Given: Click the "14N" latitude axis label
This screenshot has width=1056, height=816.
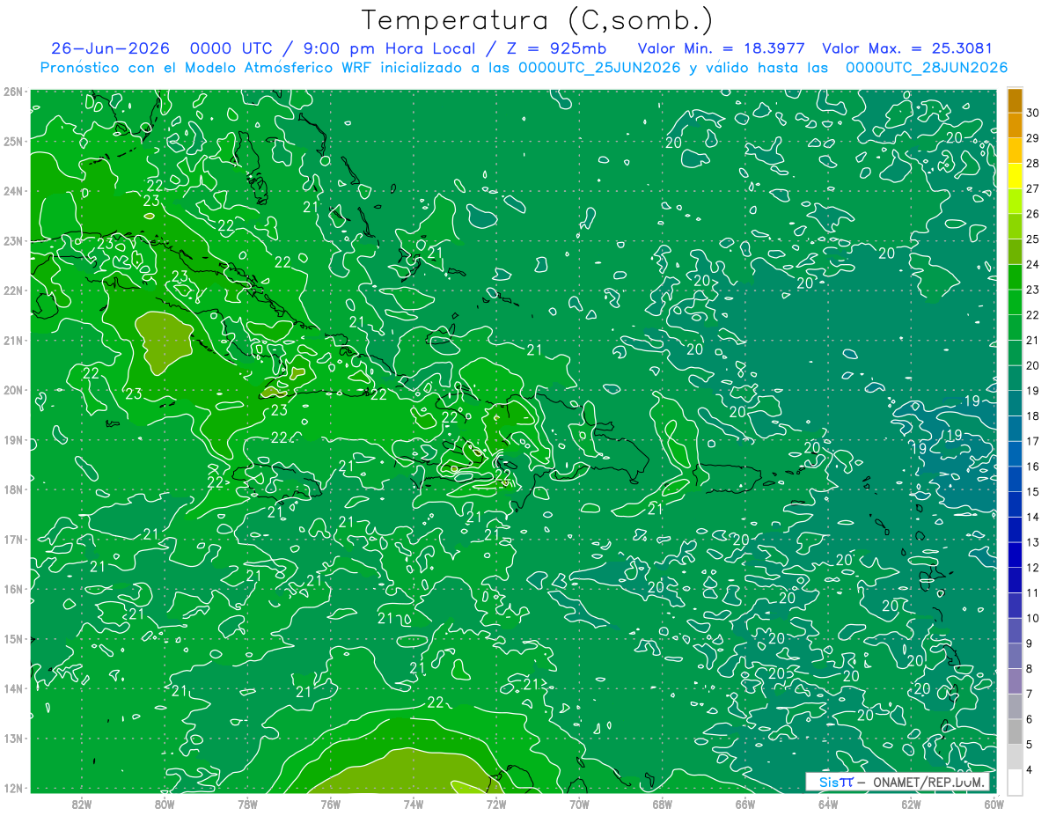Looking at the screenshot, I should tap(13, 688).
